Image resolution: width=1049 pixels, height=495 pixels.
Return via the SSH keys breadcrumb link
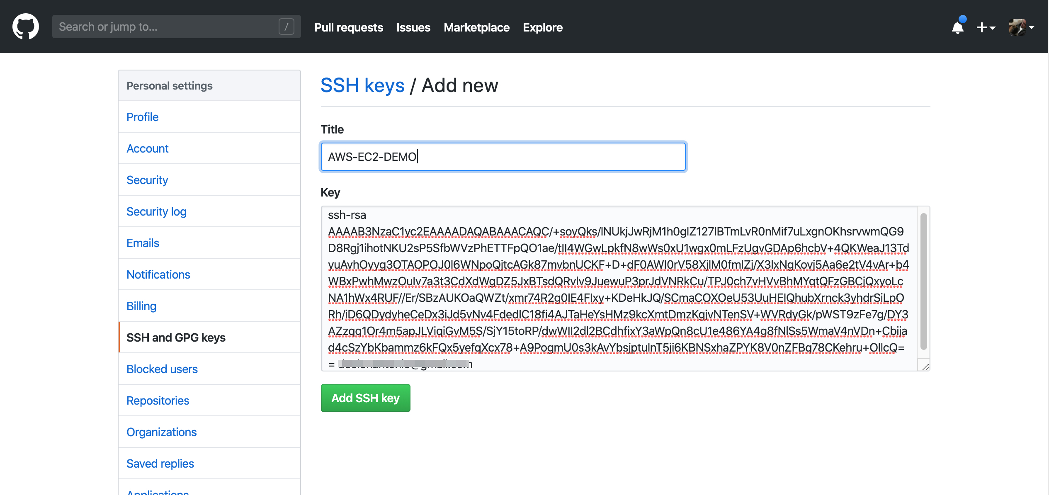tap(363, 85)
